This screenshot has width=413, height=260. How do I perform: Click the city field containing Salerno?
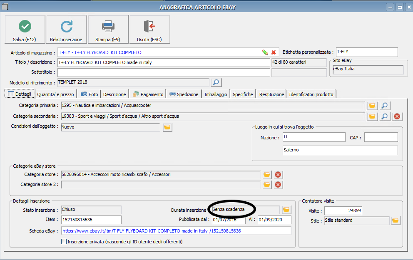tap(340, 150)
